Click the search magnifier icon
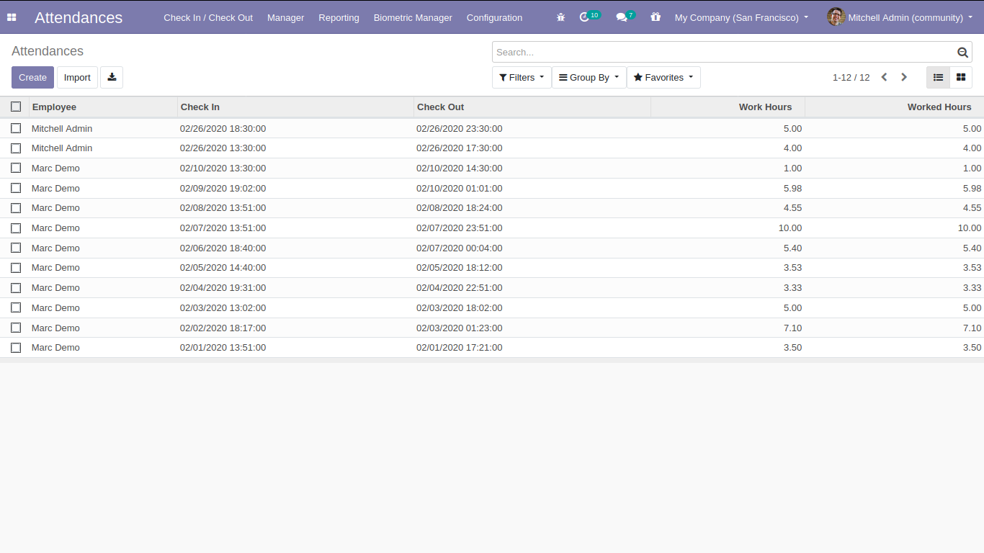The image size is (984, 553). (962, 53)
